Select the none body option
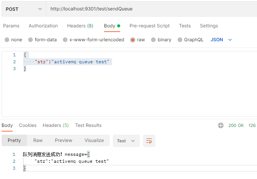This screenshot has height=179, width=257. pos(7,40)
